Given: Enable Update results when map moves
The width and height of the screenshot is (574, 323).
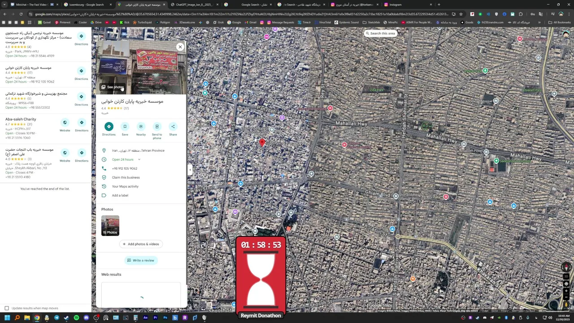Looking at the screenshot, I should point(7,308).
